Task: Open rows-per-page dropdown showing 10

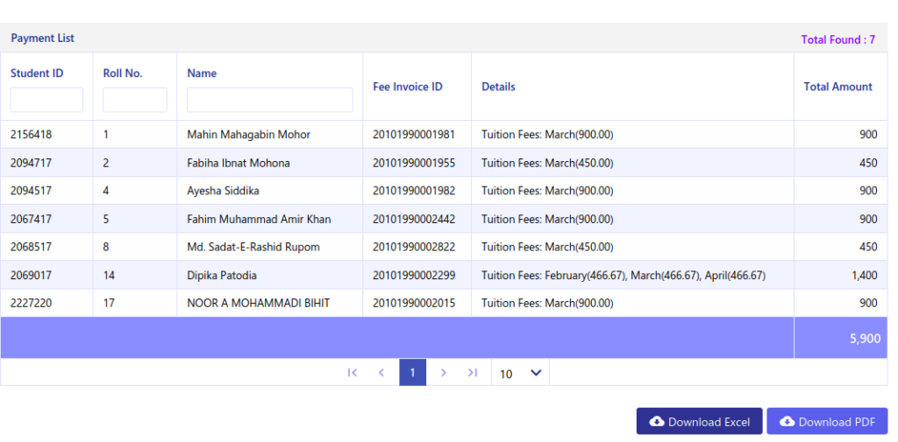Action: 520,373
